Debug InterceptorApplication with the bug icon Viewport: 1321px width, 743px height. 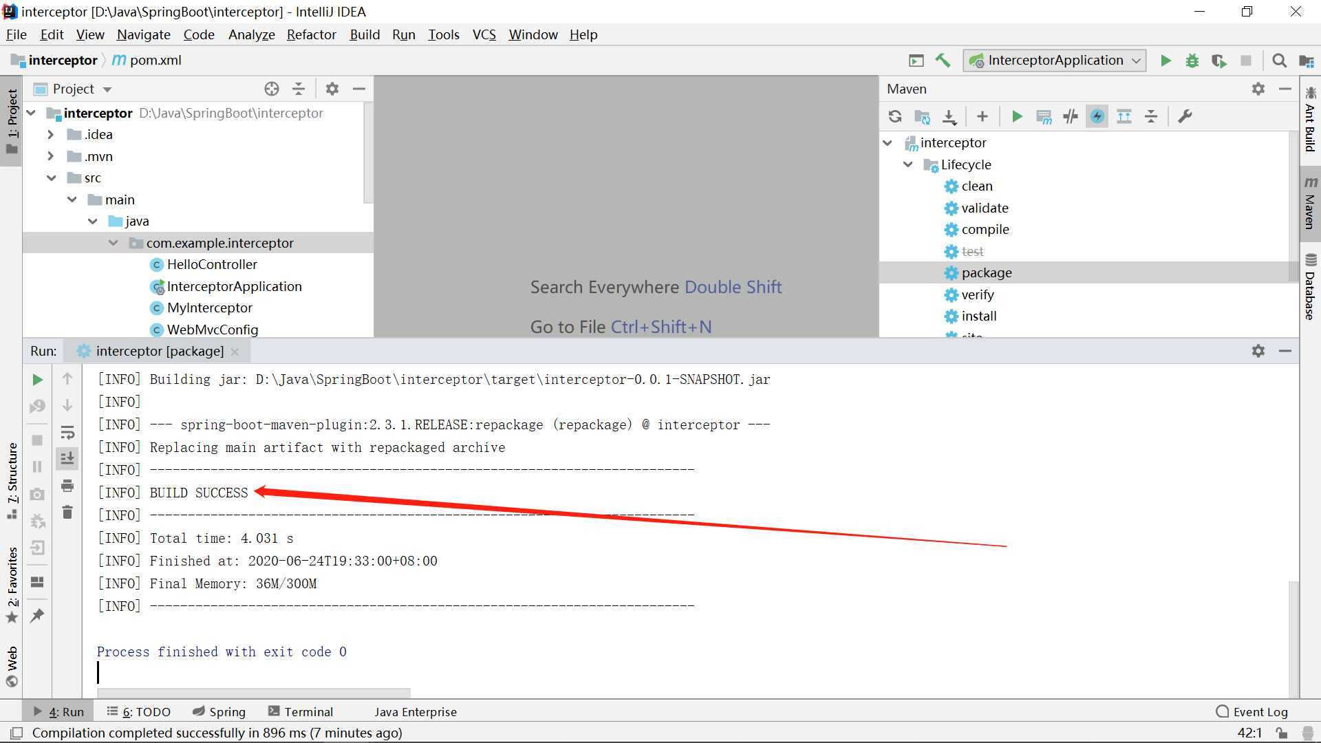[x=1192, y=61]
